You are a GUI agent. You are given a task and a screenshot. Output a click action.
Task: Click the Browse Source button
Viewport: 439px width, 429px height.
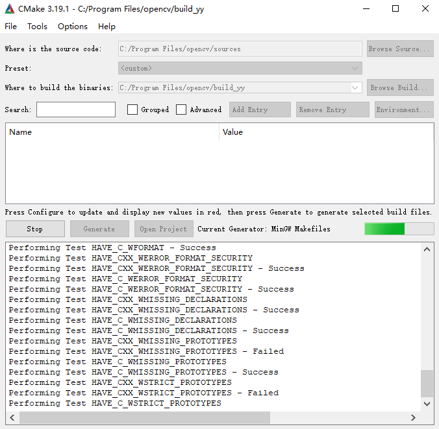point(400,49)
